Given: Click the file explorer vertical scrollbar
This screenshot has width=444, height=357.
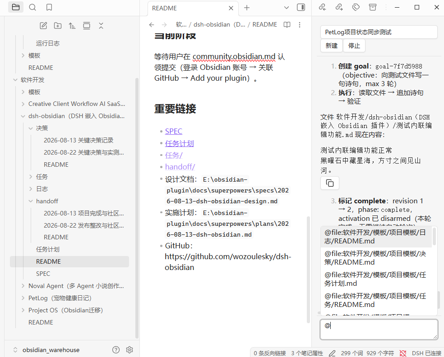Looking at the screenshot, I should 137,208.
